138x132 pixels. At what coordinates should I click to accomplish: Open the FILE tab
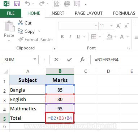point(10,13)
